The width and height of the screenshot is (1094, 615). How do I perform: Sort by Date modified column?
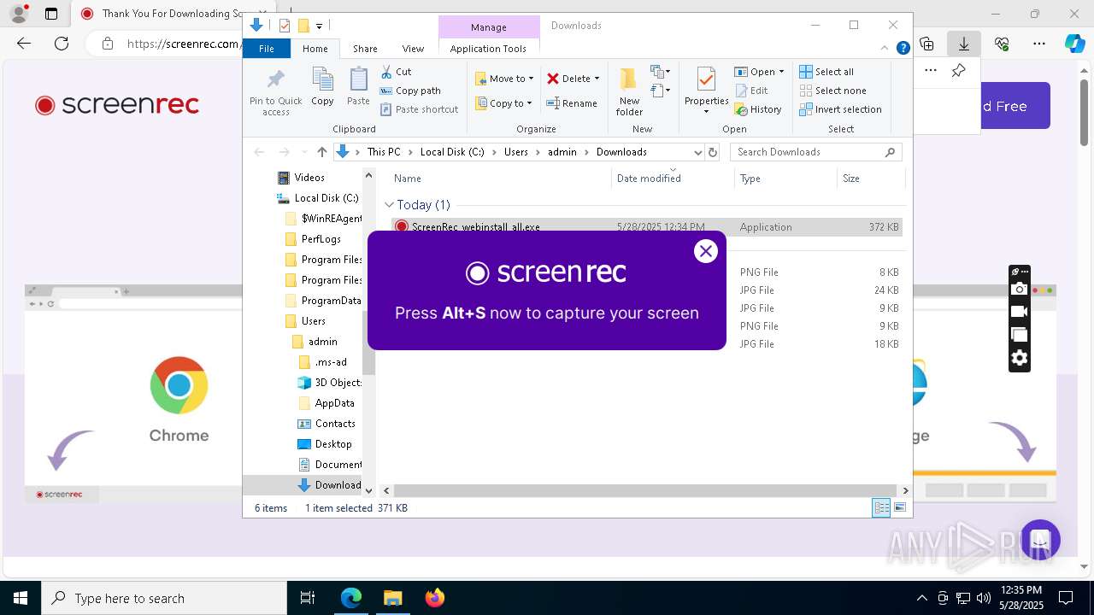coord(673,179)
